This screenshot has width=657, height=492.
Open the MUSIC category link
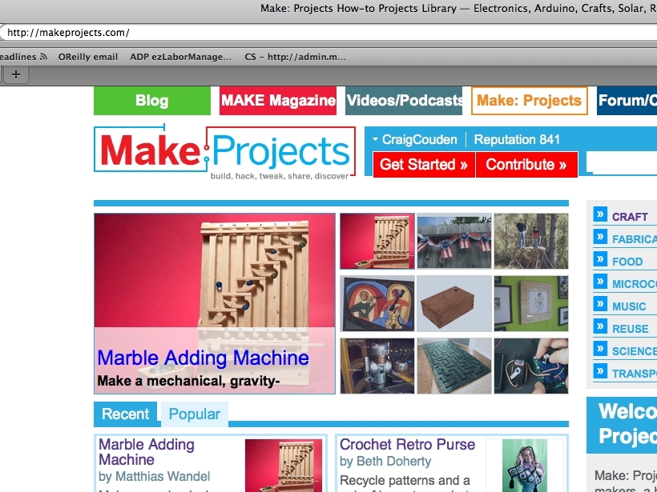(x=629, y=306)
